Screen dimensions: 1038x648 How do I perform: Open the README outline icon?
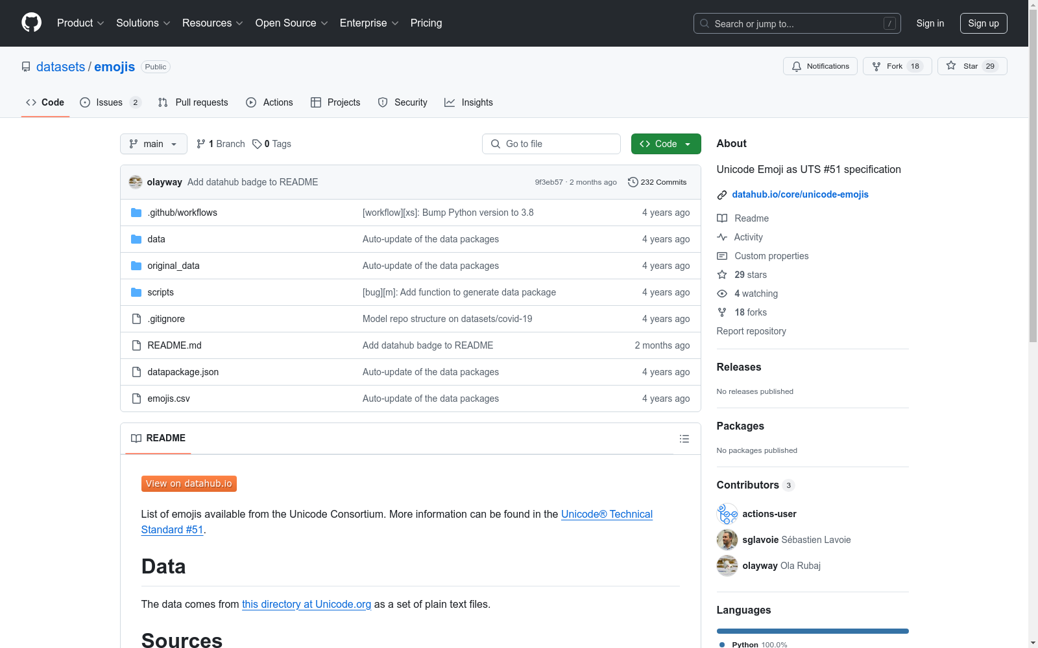pyautogui.click(x=684, y=439)
